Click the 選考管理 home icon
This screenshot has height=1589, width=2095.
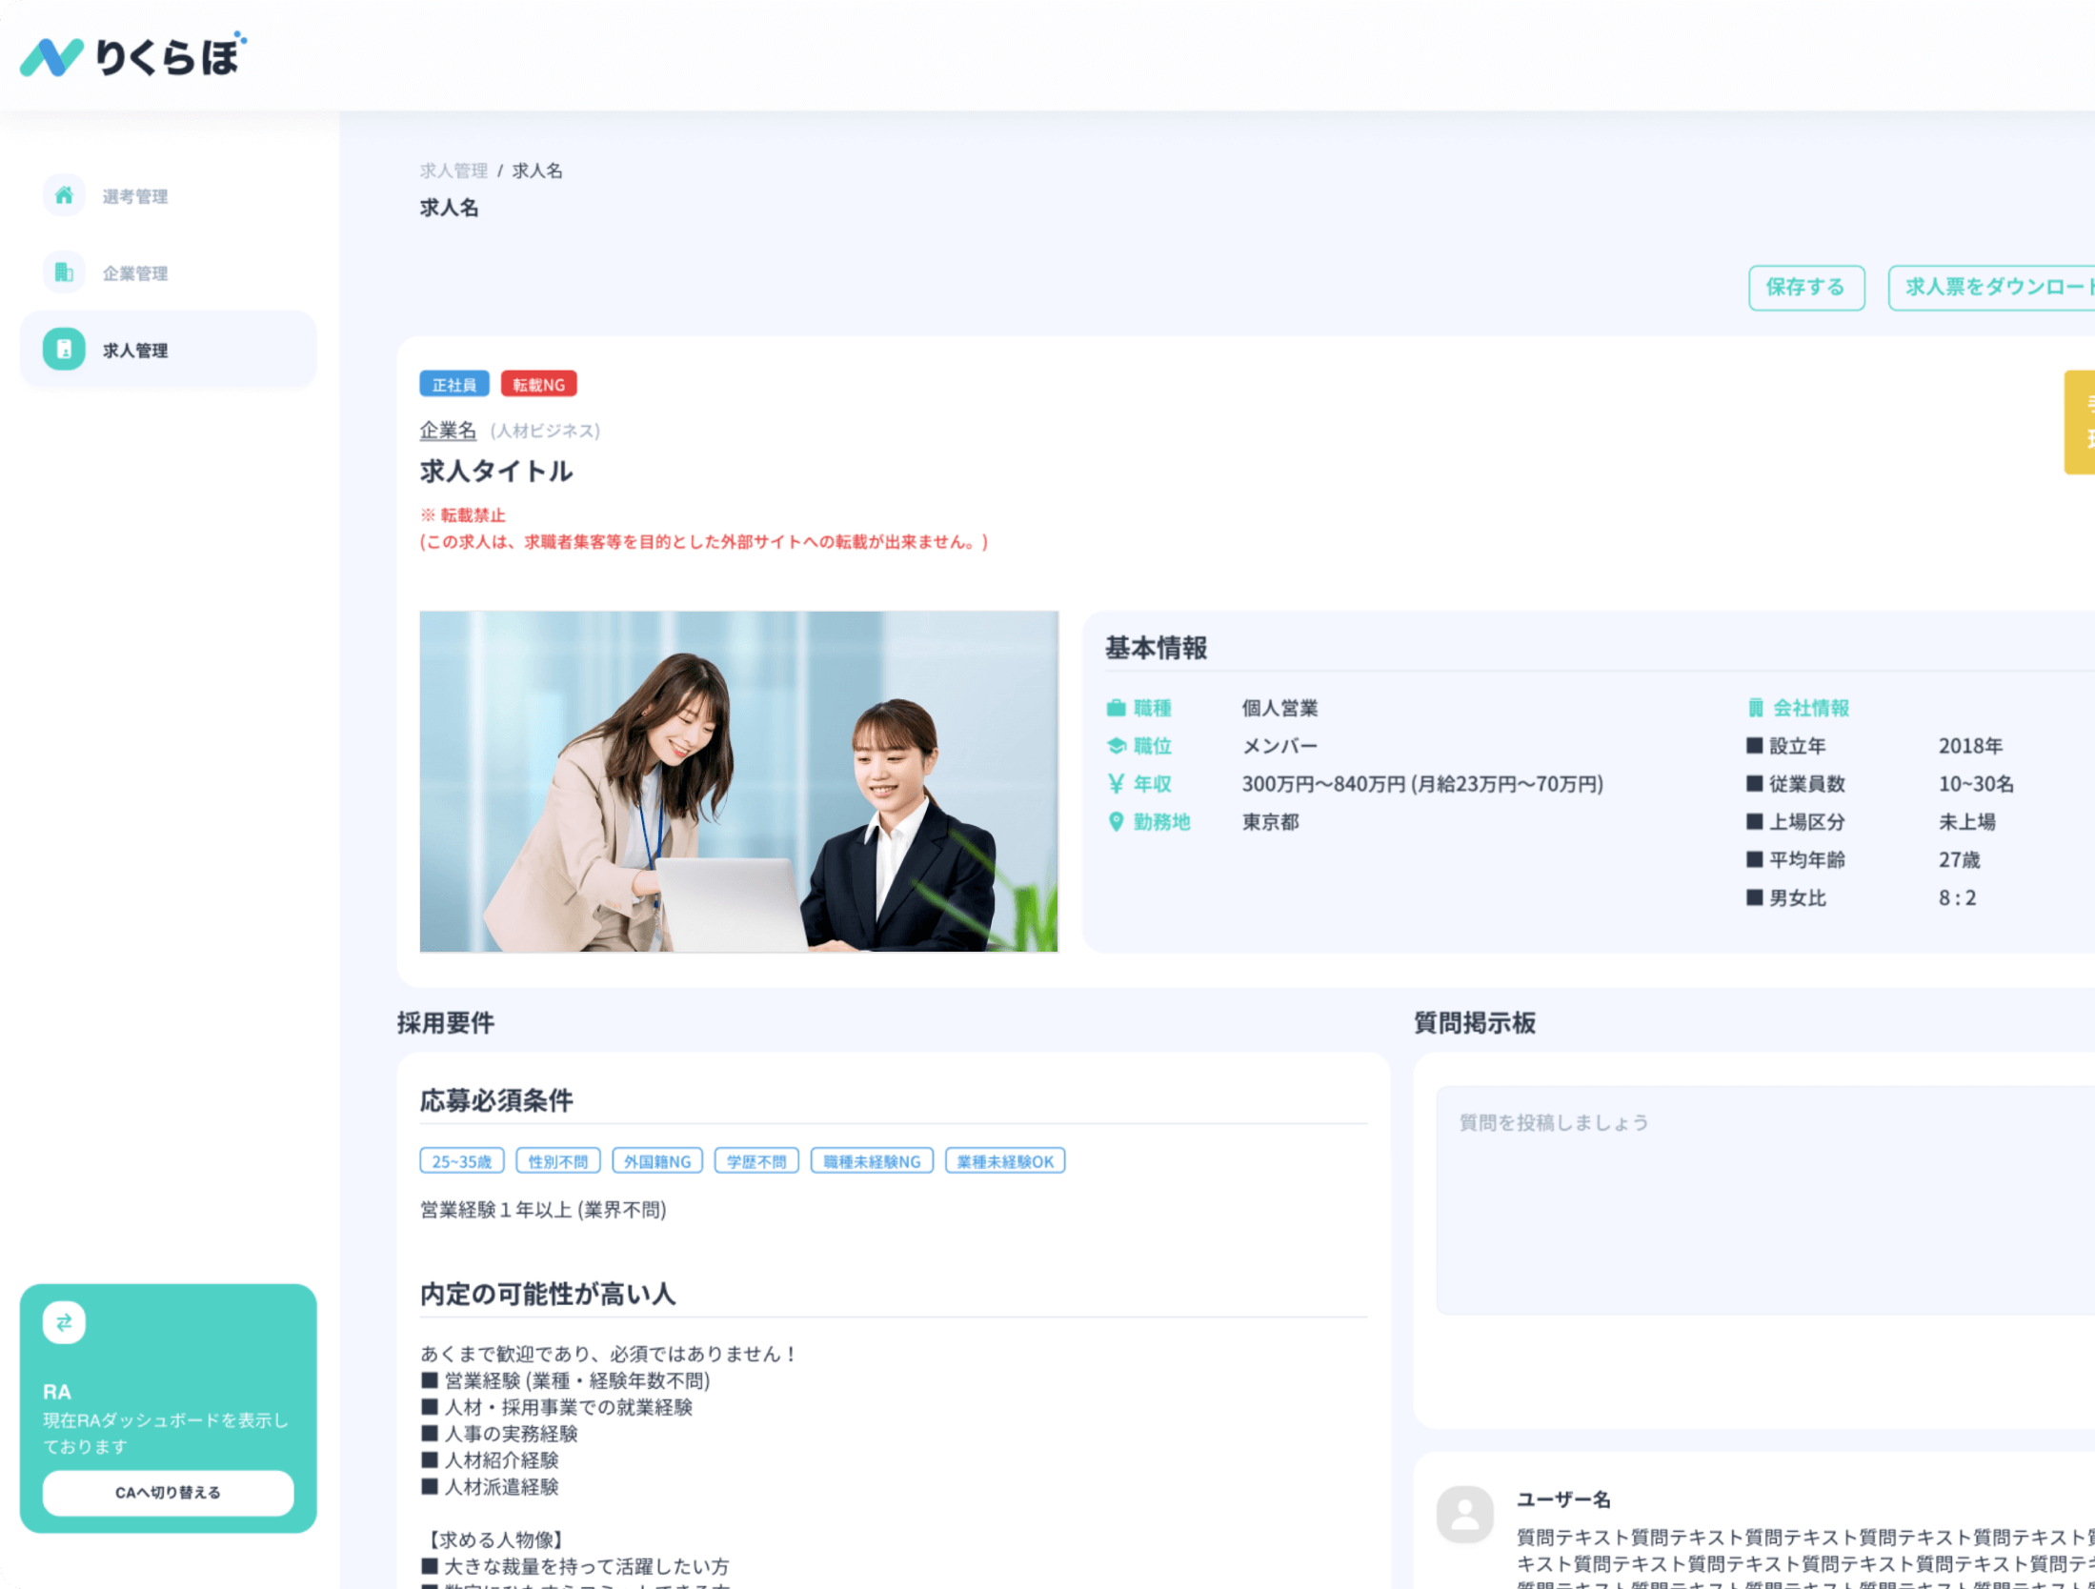click(x=64, y=195)
